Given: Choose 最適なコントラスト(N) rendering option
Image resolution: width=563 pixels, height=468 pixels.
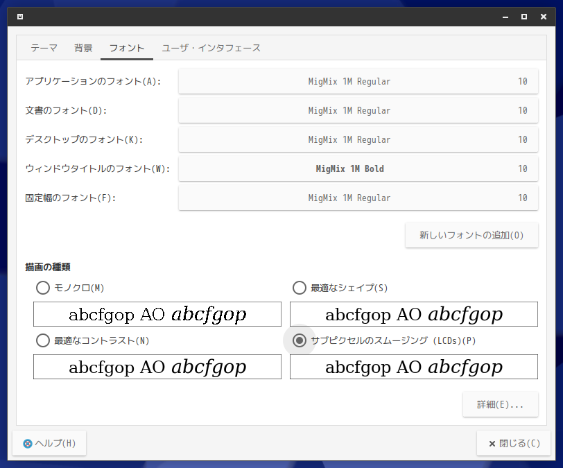Looking at the screenshot, I should coord(43,340).
